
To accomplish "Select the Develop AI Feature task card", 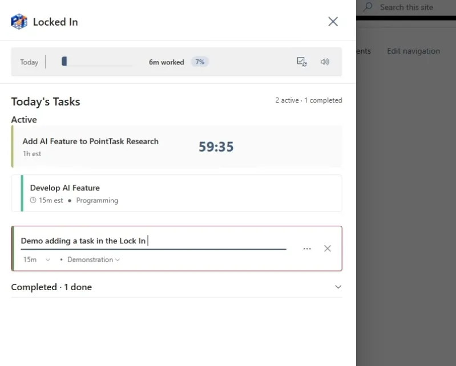I will (176, 193).
